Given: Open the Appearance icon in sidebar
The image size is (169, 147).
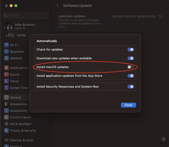Looking at the screenshot, I should pyautogui.click(x=6, y=104).
